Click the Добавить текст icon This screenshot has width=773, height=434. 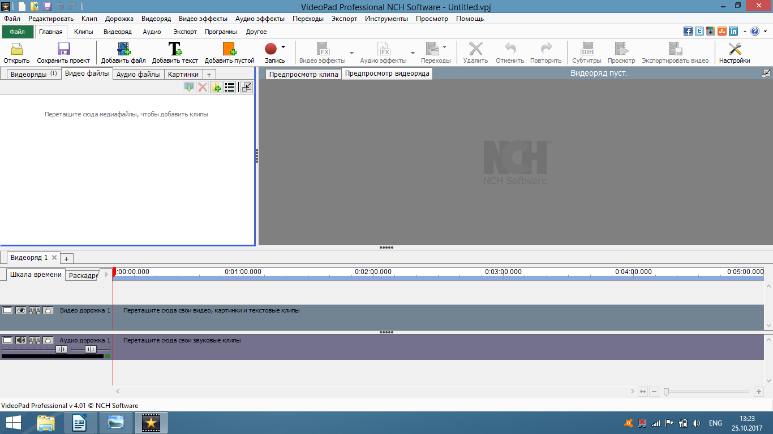[x=175, y=49]
